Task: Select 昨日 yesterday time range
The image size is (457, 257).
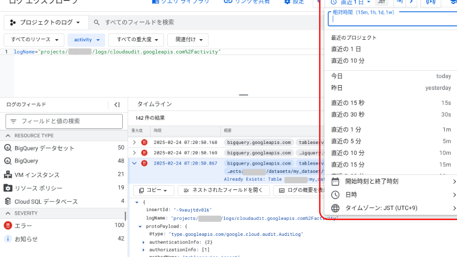Action: coord(390,88)
